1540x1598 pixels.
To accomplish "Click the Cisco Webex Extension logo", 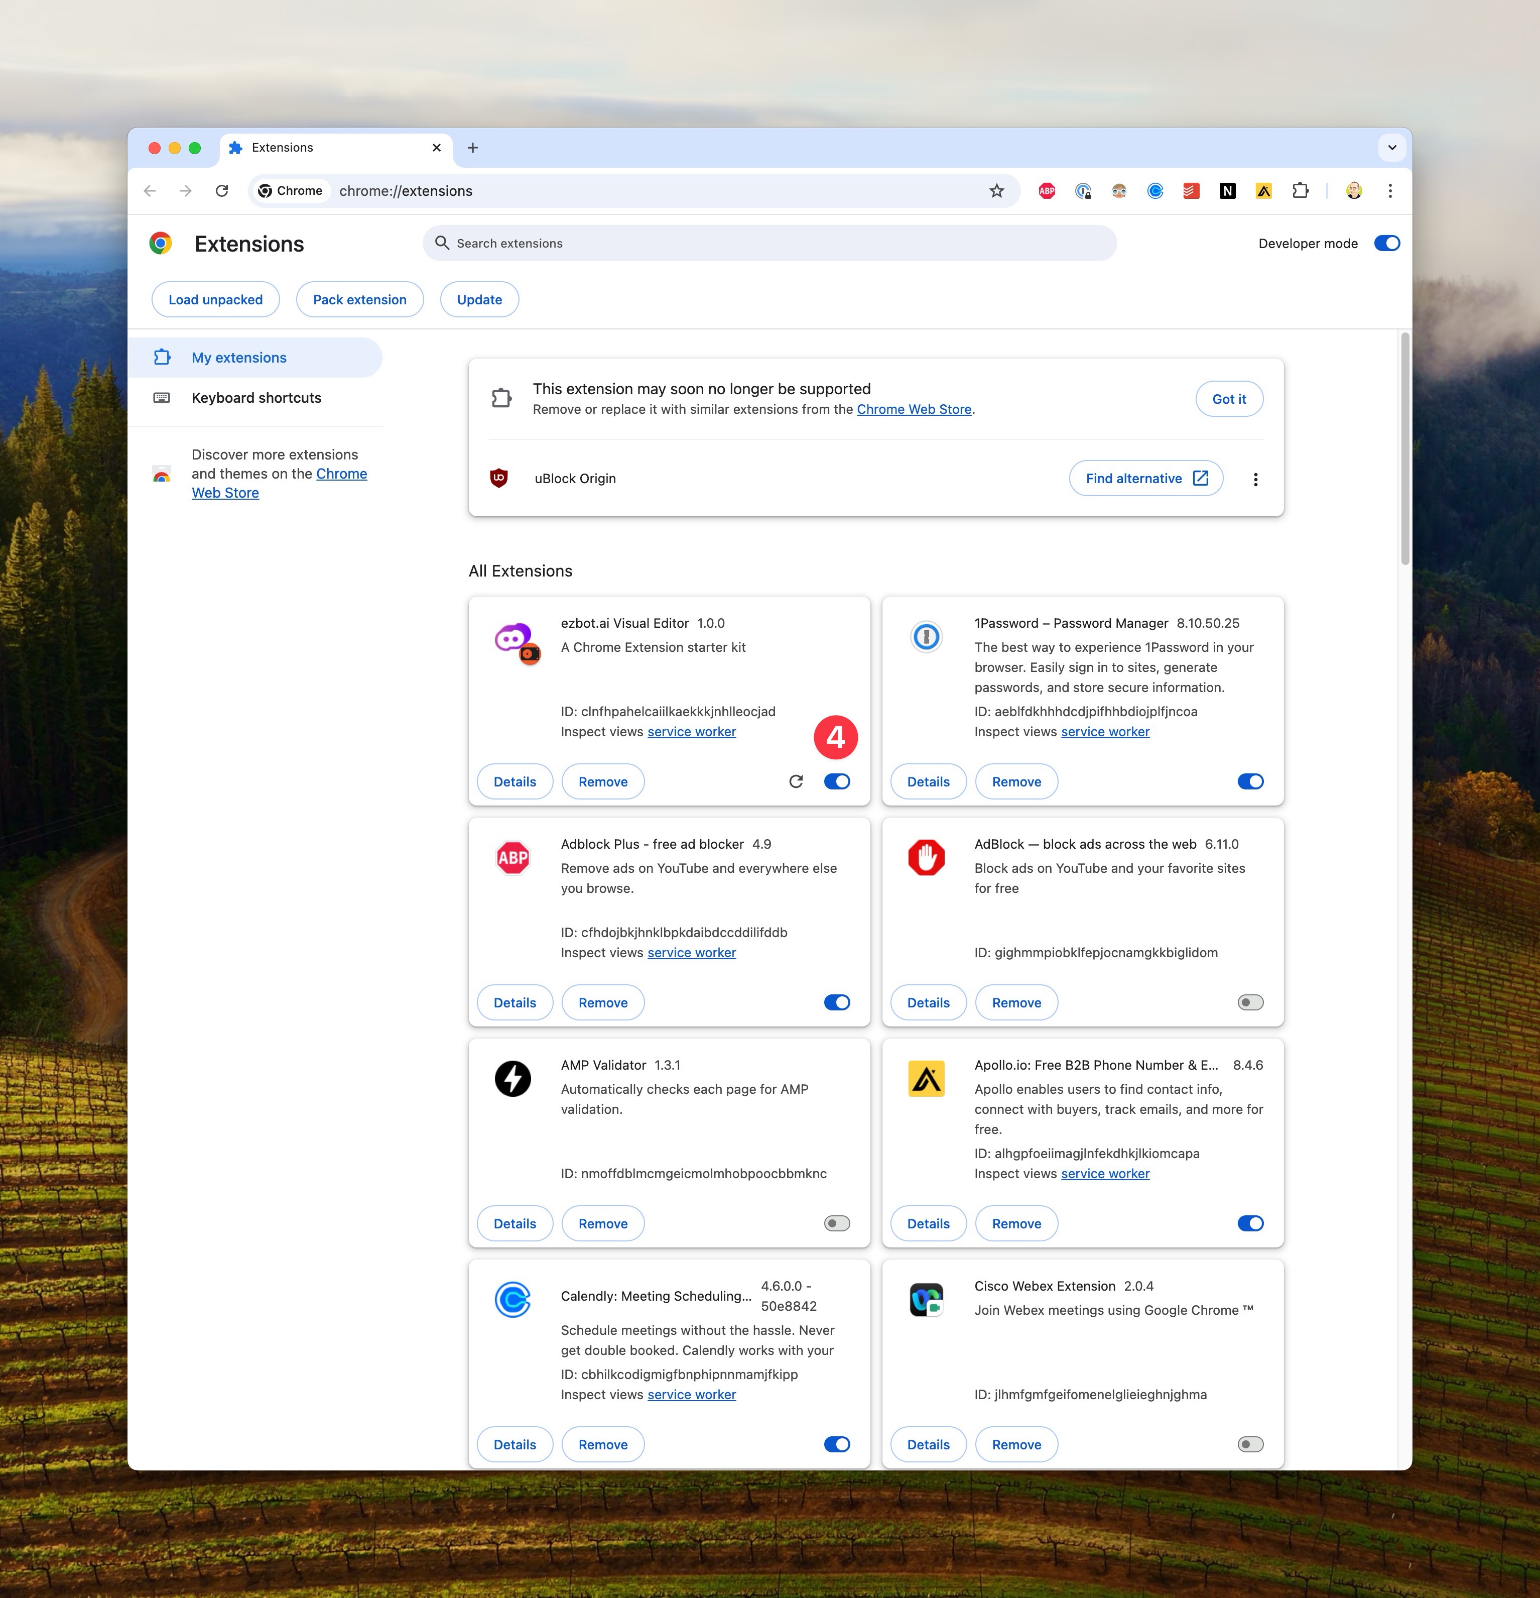I will (927, 1300).
